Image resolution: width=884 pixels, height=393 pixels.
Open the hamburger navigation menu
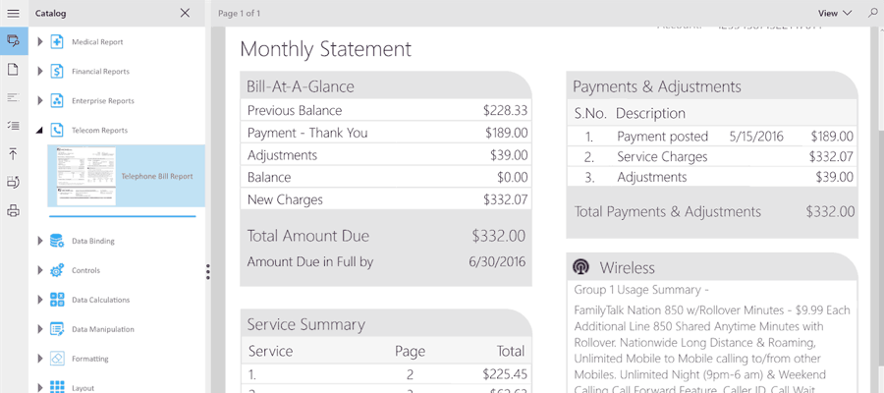point(13,13)
